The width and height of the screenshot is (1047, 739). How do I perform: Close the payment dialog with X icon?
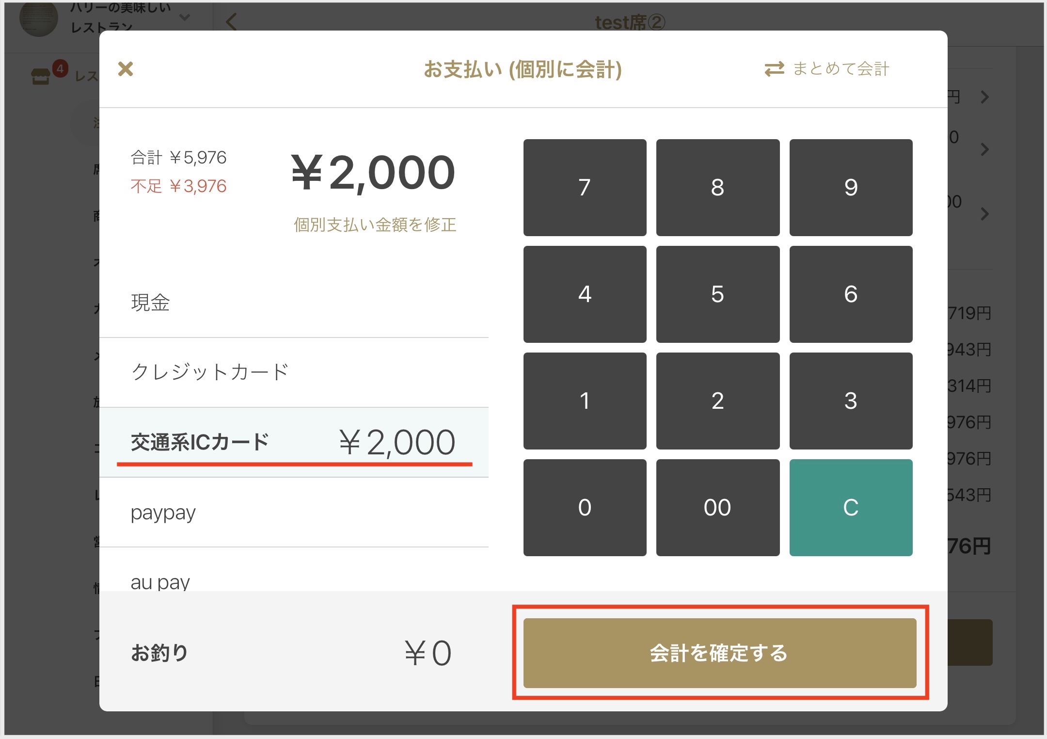pos(126,69)
